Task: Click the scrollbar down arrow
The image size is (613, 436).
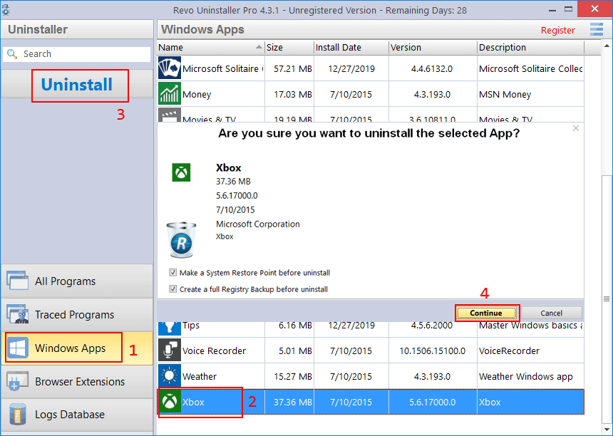Action: coord(607,429)
